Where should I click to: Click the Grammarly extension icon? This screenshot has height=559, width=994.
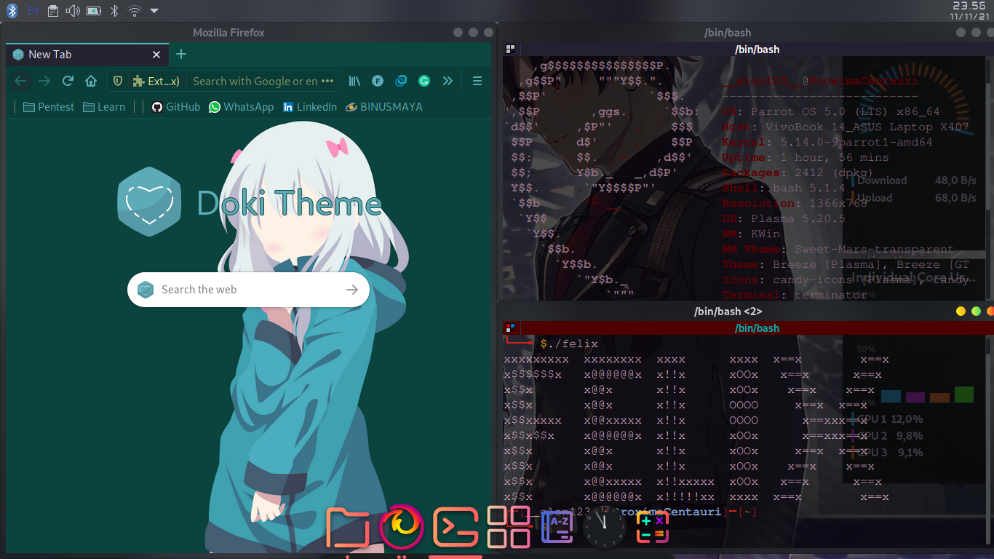tap(424, 81)
